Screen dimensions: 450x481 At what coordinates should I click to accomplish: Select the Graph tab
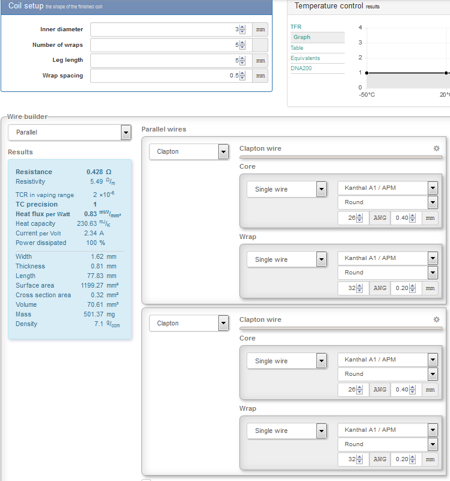point(302,37)
